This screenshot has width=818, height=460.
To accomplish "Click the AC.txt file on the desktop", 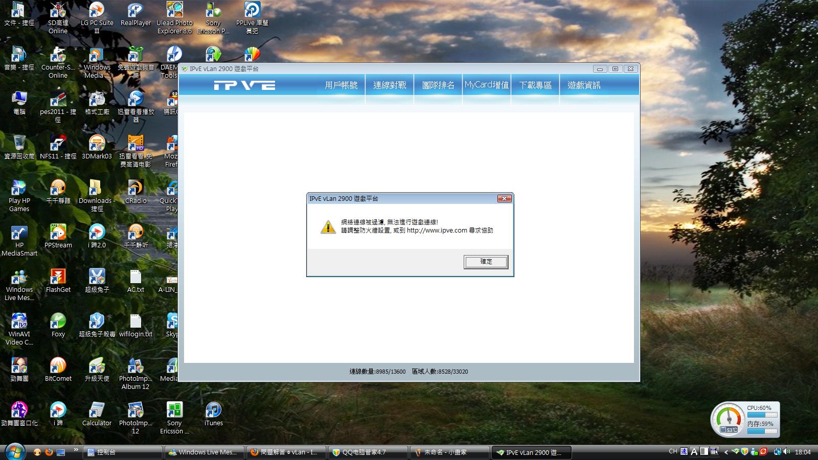I will (x=135, y=281).
